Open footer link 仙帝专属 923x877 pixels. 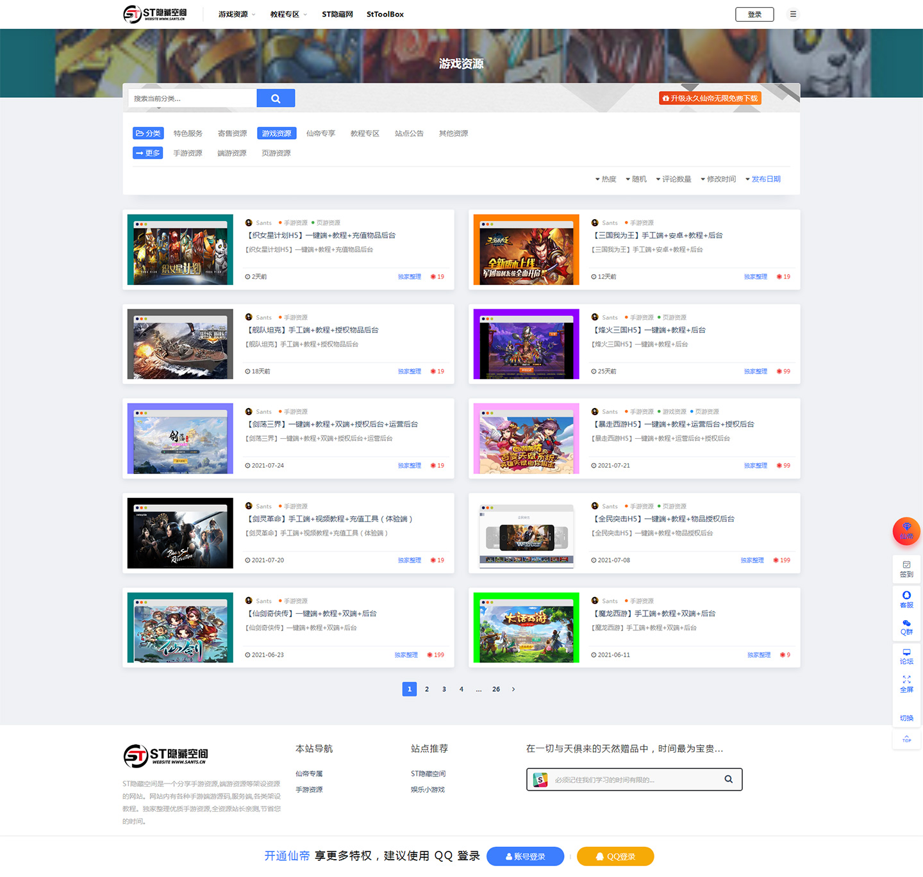tap(309, 774)
